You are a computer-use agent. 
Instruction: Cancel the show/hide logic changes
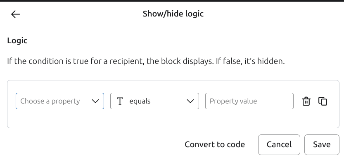point(279,145)
